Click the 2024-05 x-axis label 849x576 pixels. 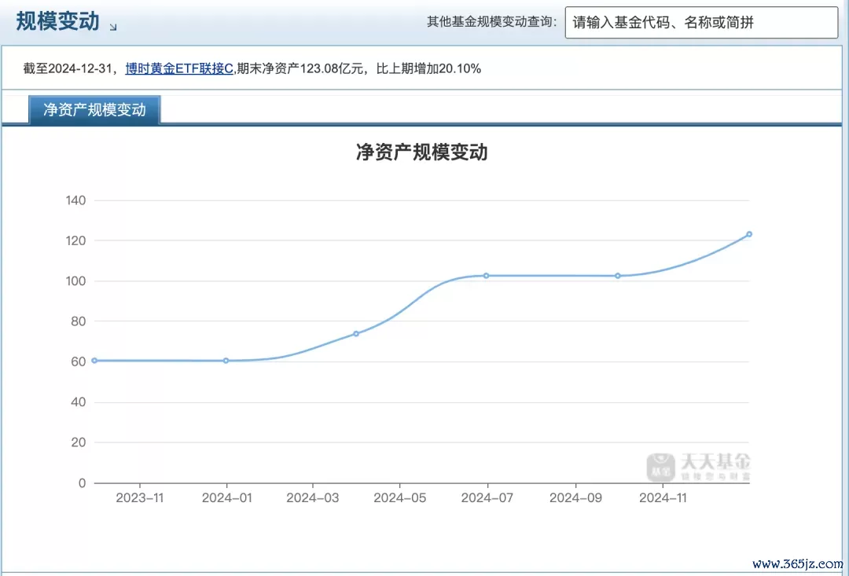pyautogui.click(x=400, y=498)
